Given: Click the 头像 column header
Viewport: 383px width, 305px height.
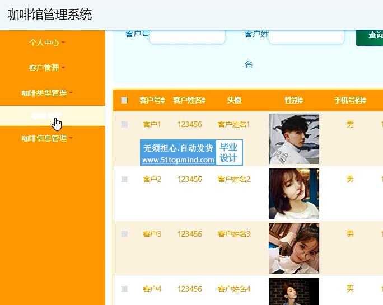Looking at the screenshot, I should [x=234, y=100].
